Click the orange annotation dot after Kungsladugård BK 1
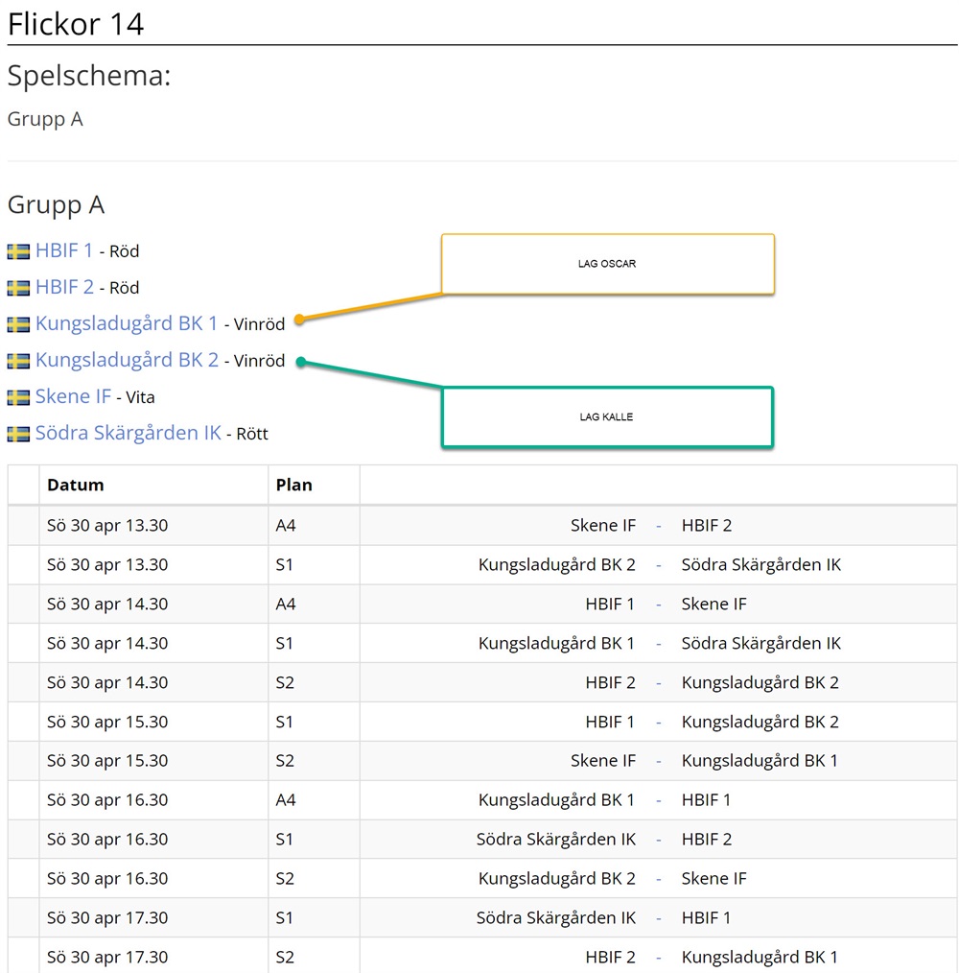Screen dimensions: 959x973 tap(299, 320)
